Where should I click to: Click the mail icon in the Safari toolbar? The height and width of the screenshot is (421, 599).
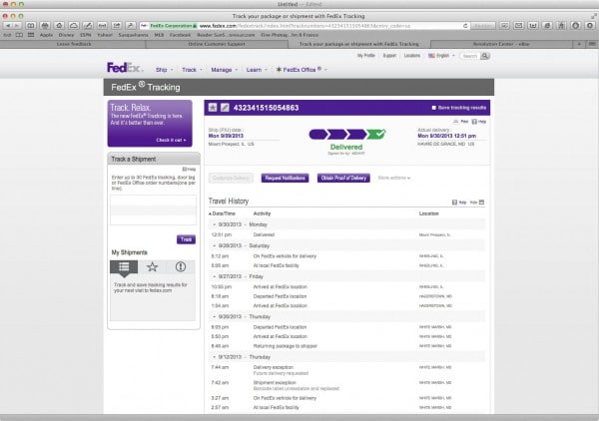point(518,26)
